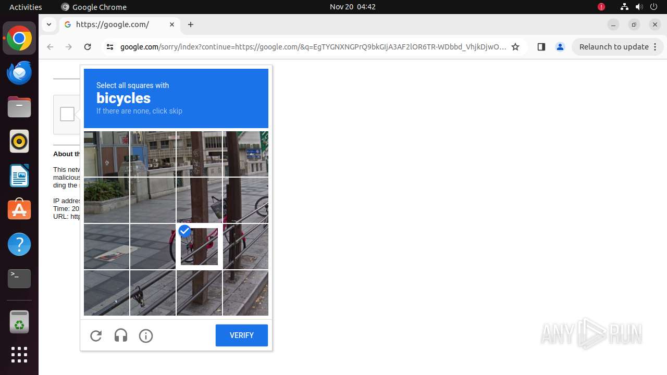Open power menu icon in top bar
667x375 pixels.
click(654, 7)
